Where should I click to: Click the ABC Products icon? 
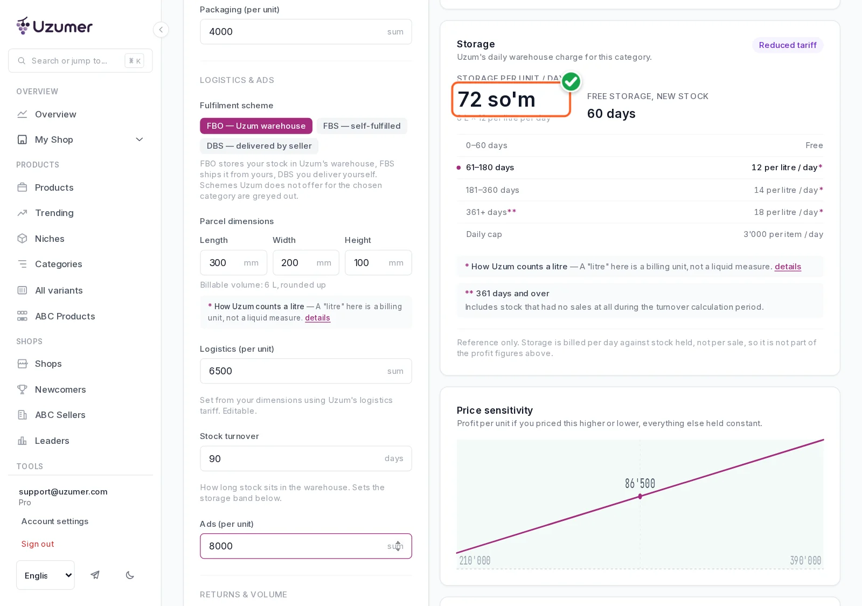22,316
